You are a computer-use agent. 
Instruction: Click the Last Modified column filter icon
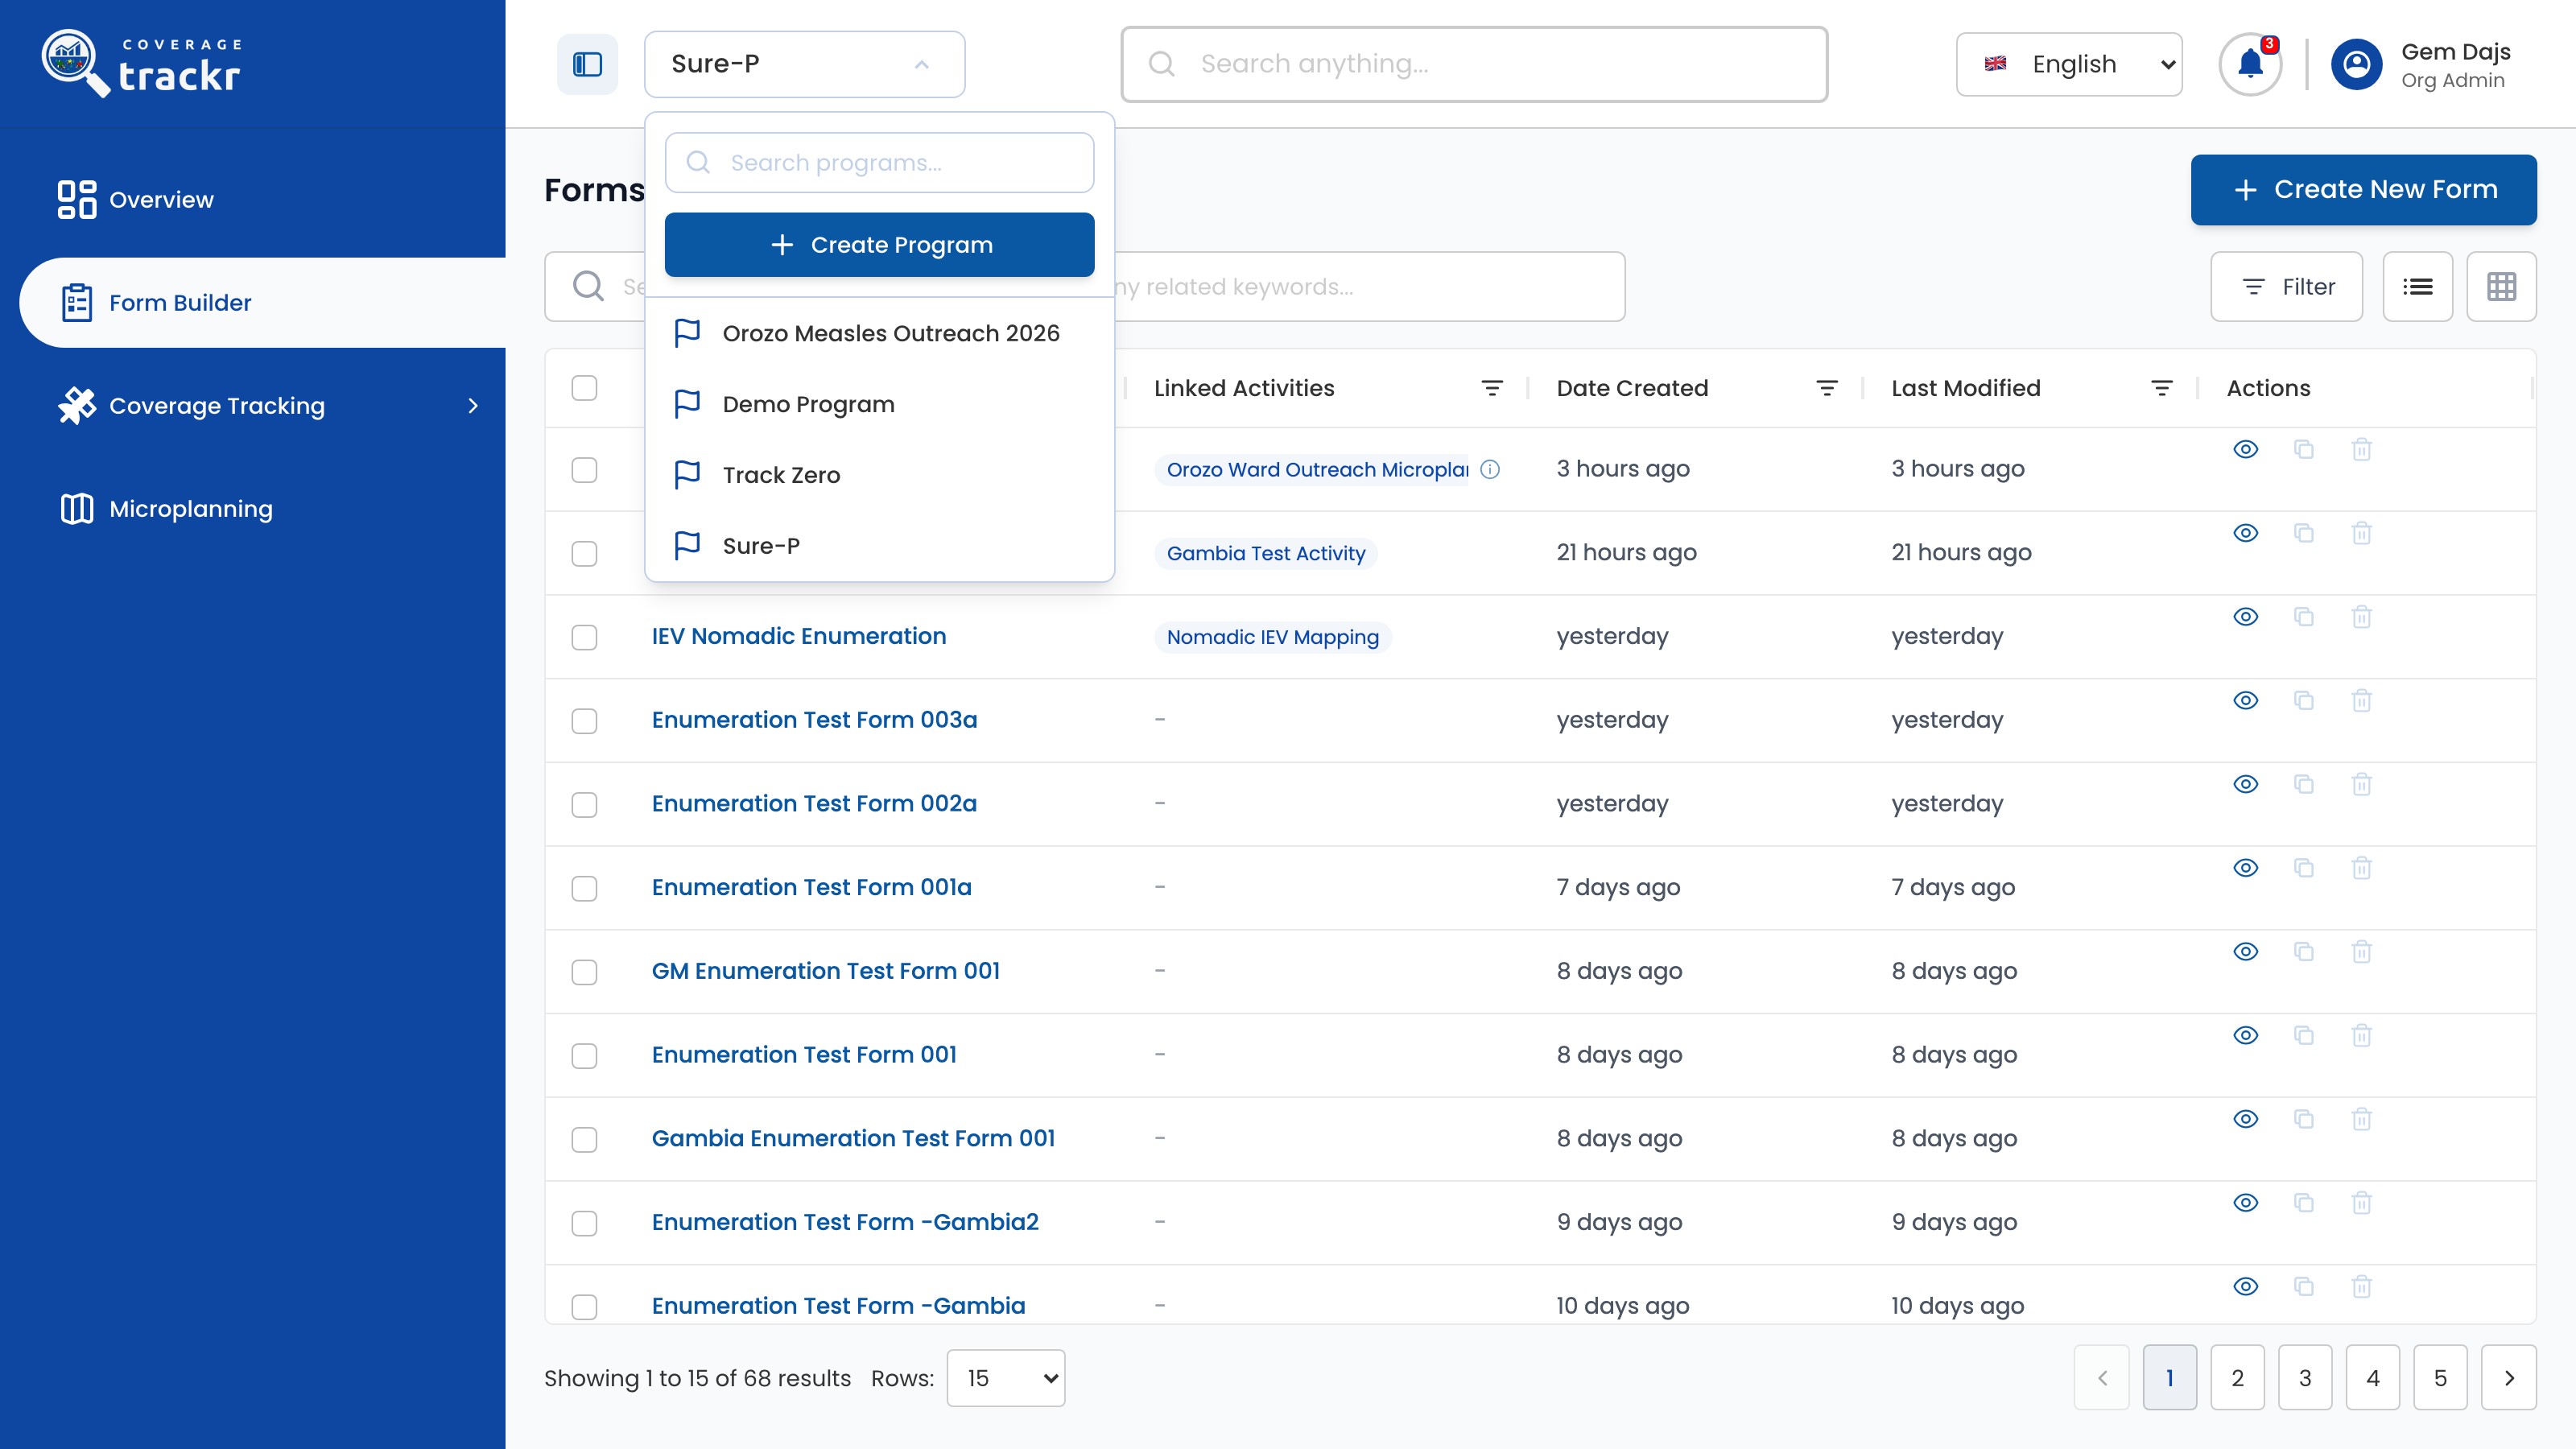click(x=2162, y=388)
